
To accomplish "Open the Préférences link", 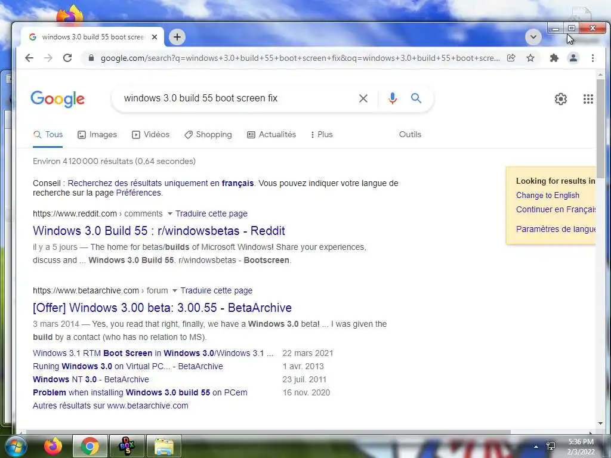I will [x=138, y=193].
